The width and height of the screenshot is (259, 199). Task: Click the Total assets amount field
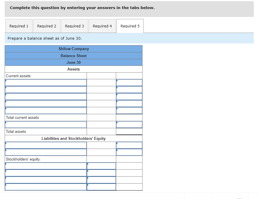click(129, 131)
